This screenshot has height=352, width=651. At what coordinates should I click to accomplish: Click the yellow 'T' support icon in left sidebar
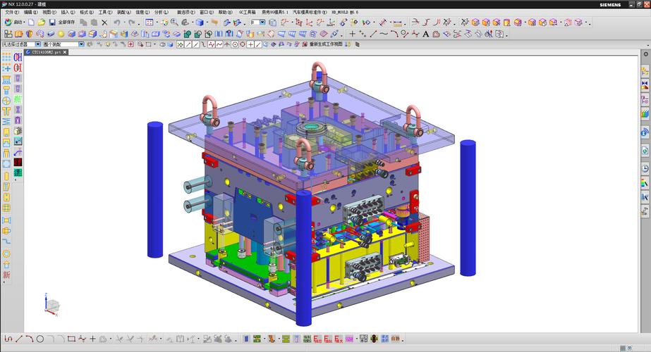[6, 111]
